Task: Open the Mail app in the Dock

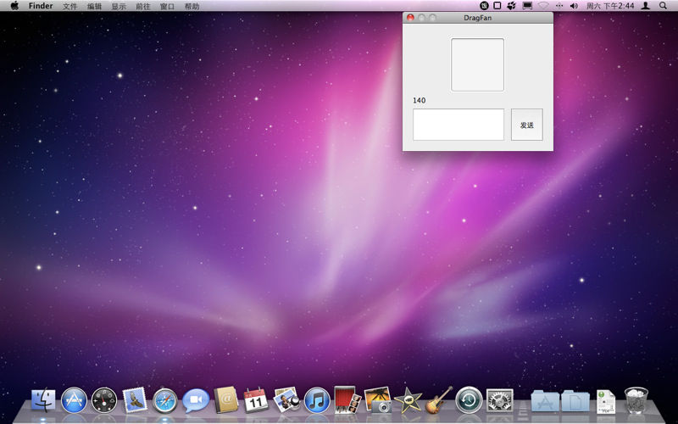Action: click(135, 400)
